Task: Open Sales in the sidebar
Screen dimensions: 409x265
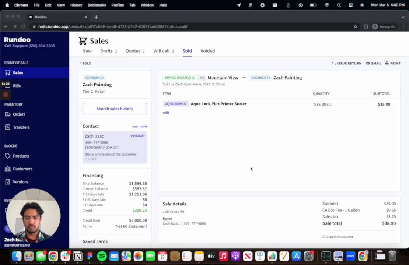Action: coord(34,73)
